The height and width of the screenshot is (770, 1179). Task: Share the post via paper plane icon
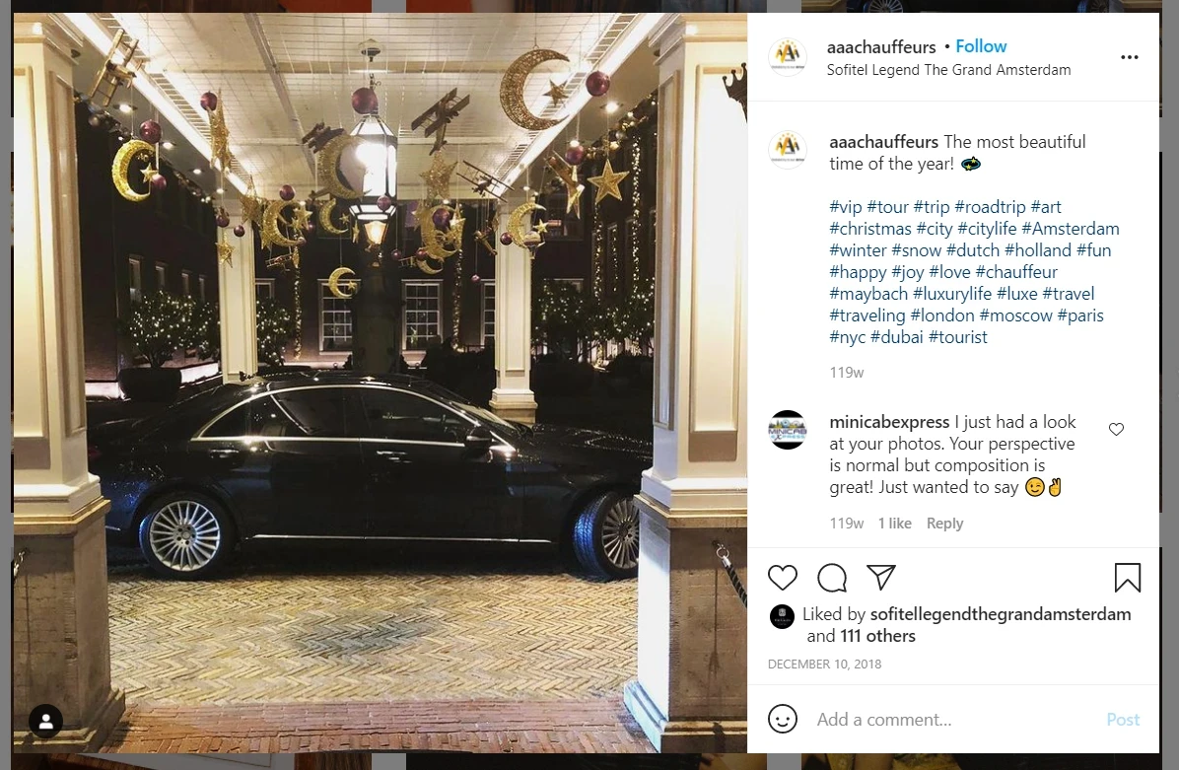tap(880, 577)
